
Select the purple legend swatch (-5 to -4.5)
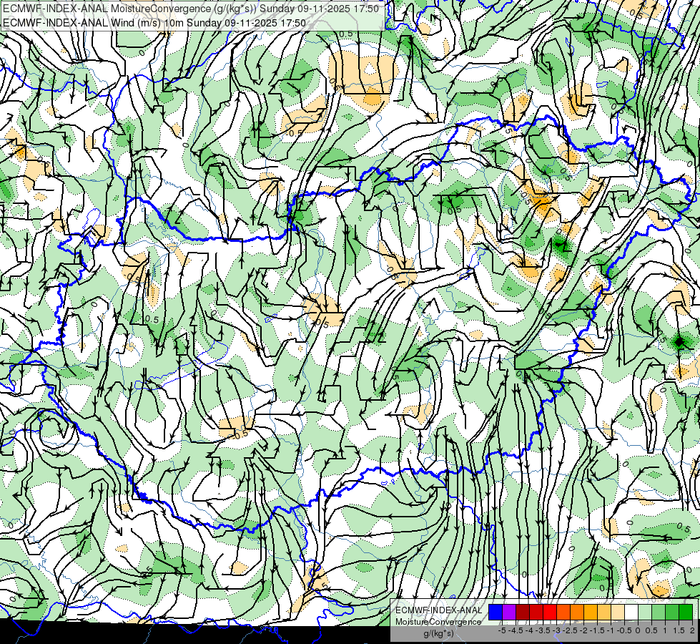(x=509, y=612)
